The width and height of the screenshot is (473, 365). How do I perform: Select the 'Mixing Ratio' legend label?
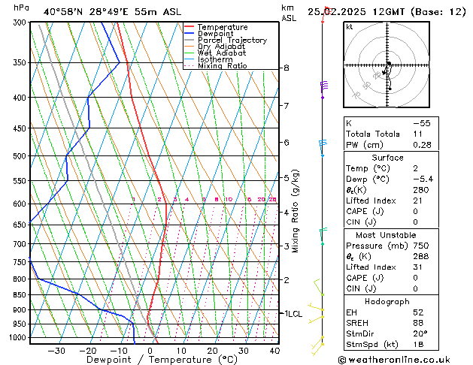pyautogui.click(x=223, y=65)
